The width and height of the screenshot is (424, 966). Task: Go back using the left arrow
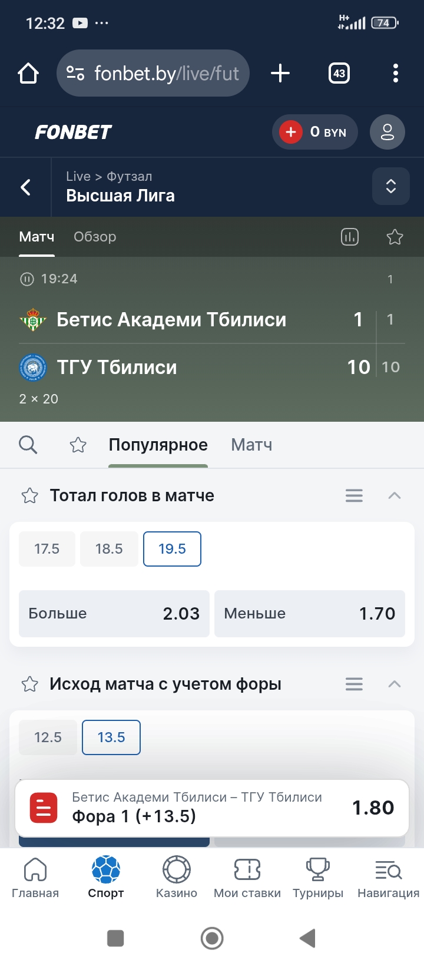(26, 187)
